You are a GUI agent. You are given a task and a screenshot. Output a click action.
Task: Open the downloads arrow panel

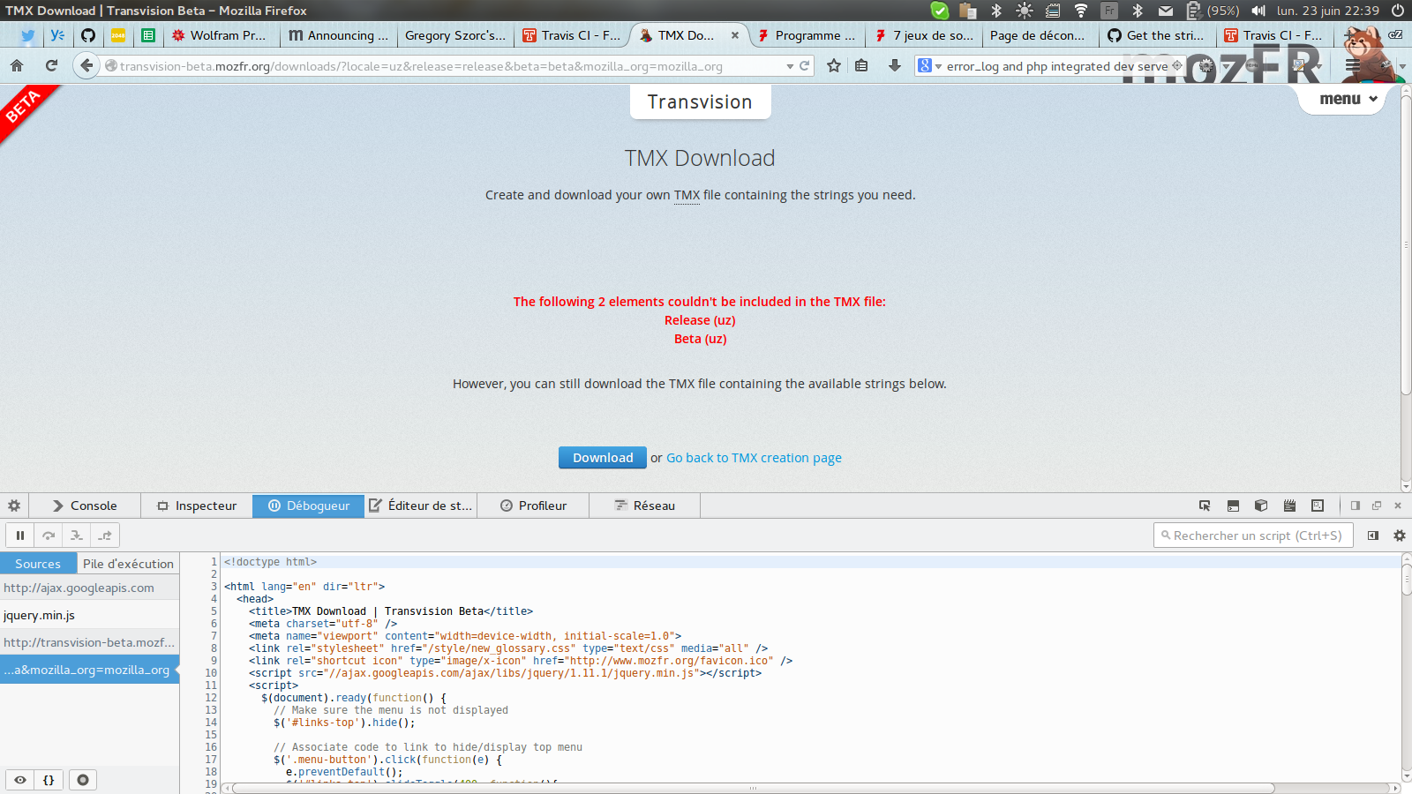894,66
